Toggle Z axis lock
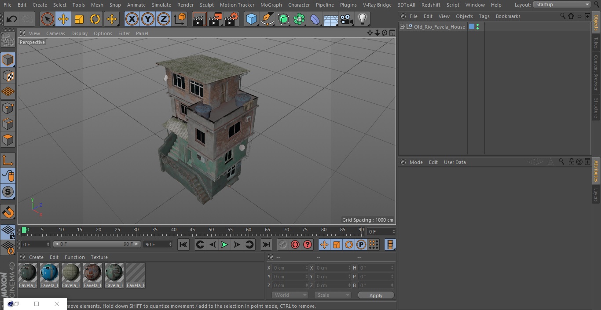This screenshot has width=601, height=310. tap(164, 19)
